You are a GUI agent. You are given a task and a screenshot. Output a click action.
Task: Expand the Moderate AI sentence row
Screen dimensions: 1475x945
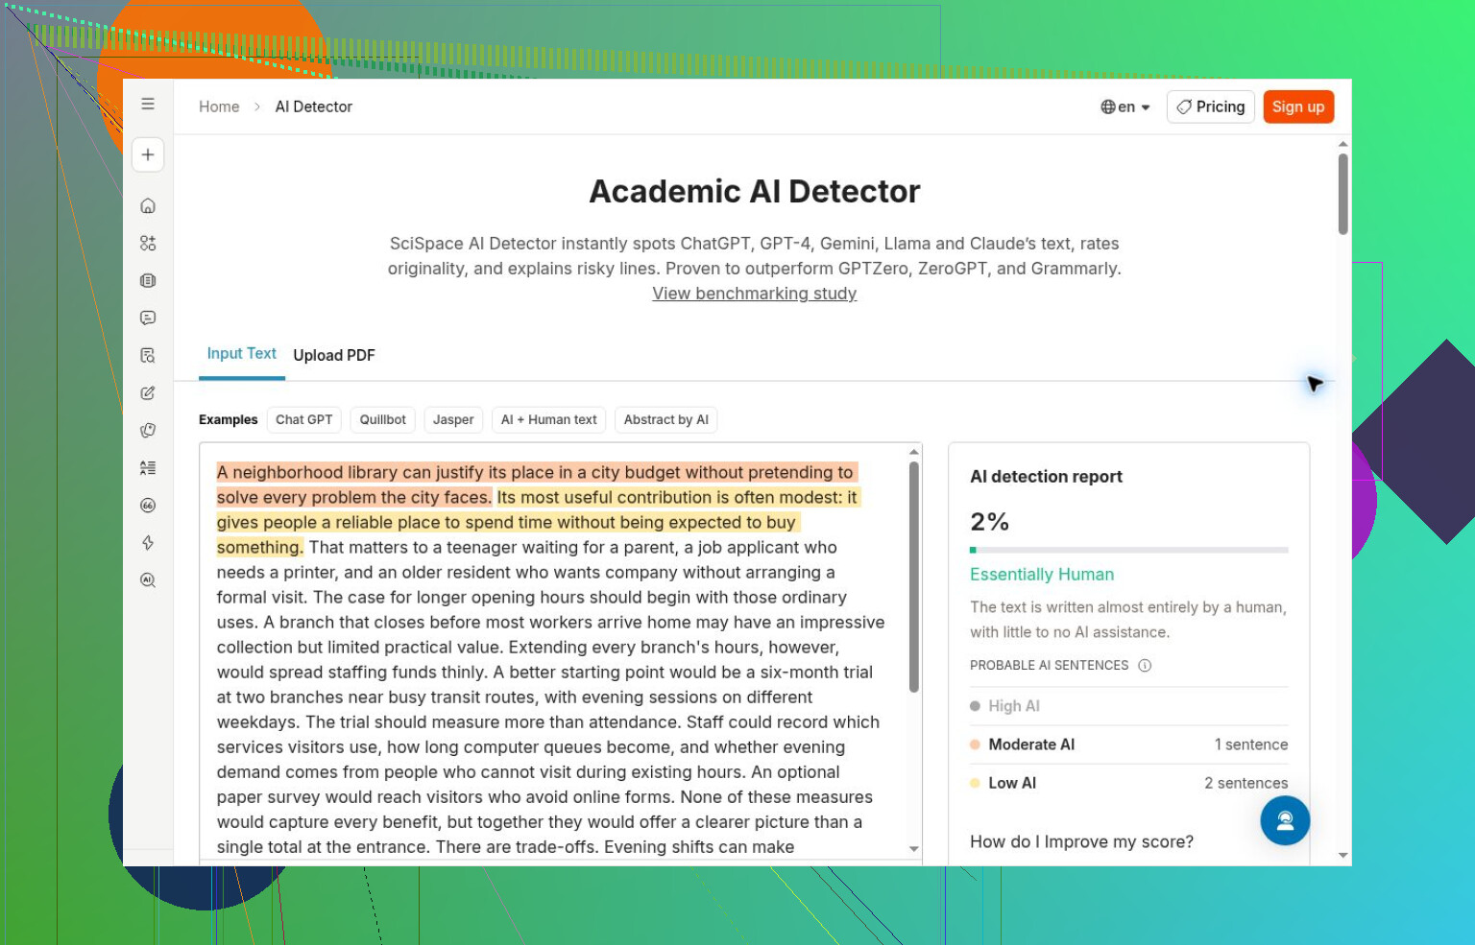[x=1128, y=744]
